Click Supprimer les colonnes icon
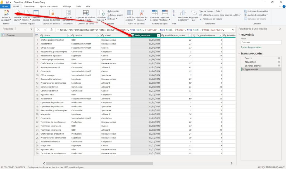The width and height of the screenshot is (286, 169). (141, 13)
